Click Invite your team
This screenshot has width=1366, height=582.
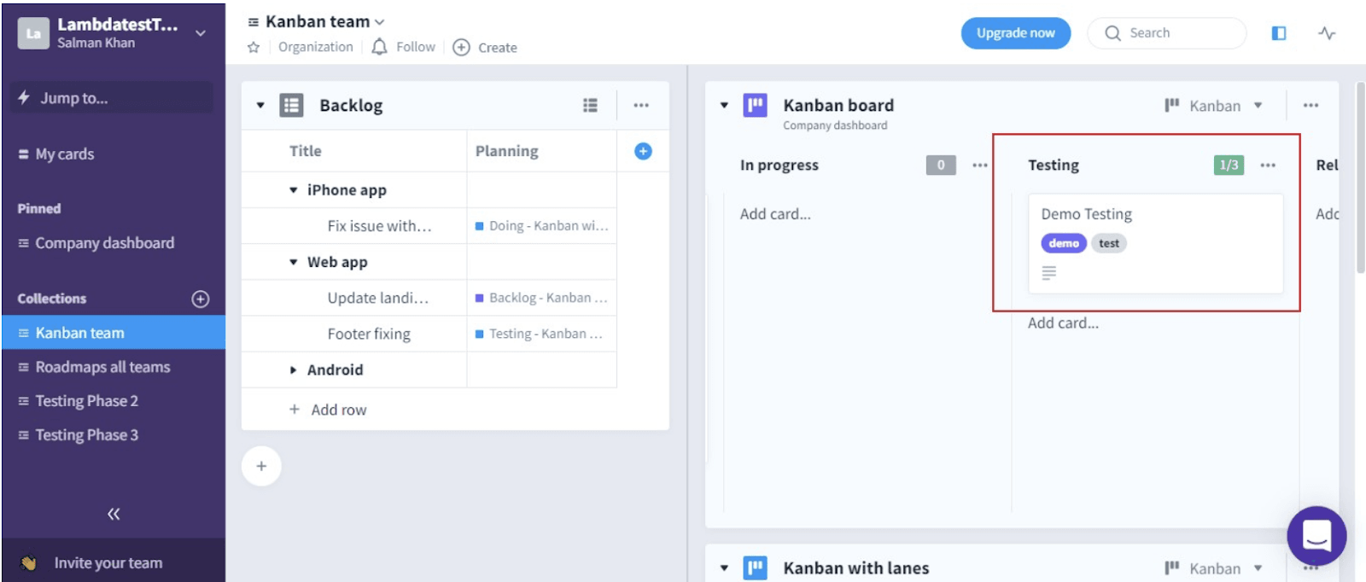point(108,563)
